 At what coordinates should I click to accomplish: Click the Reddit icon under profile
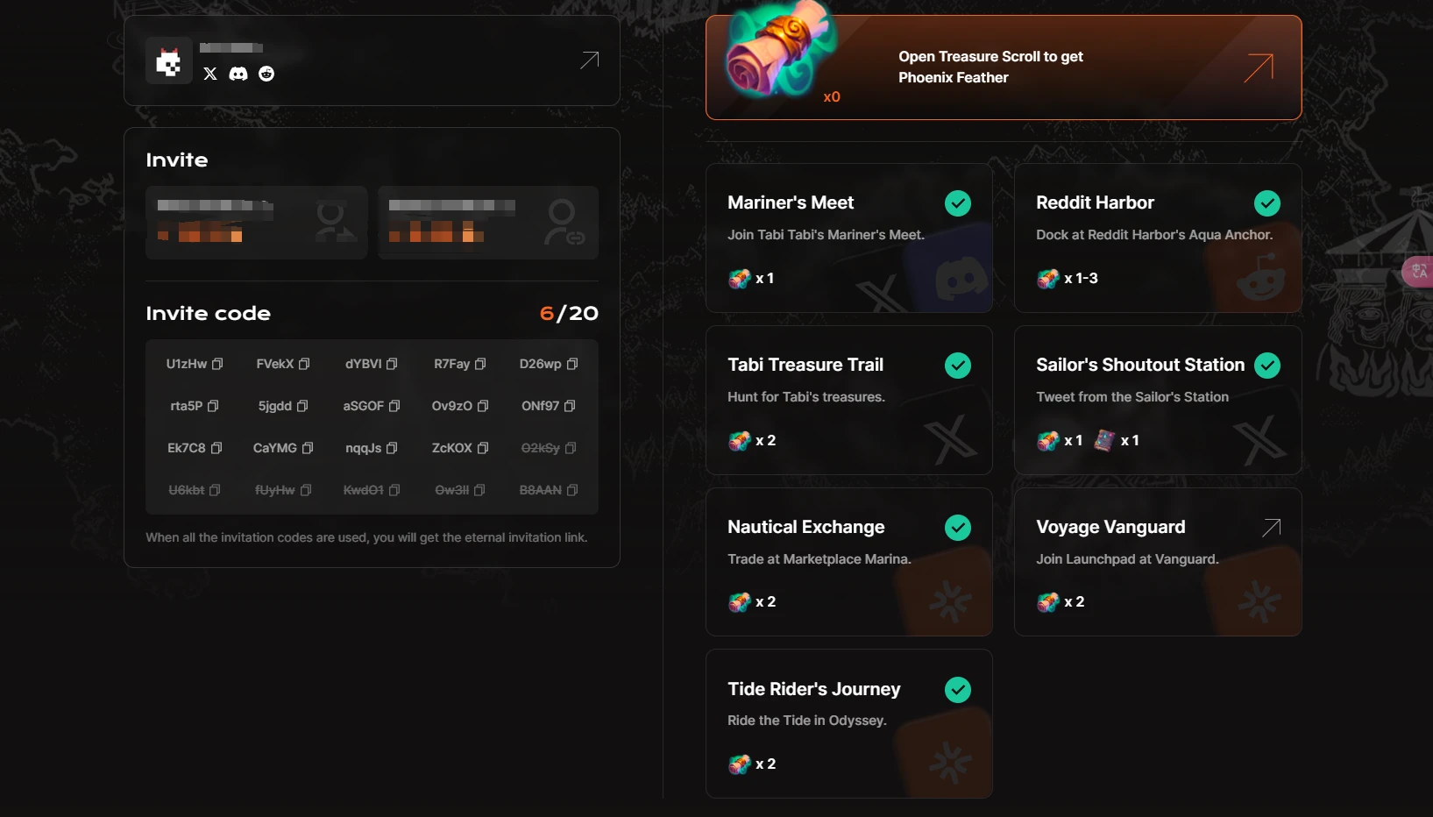point(266,74)
